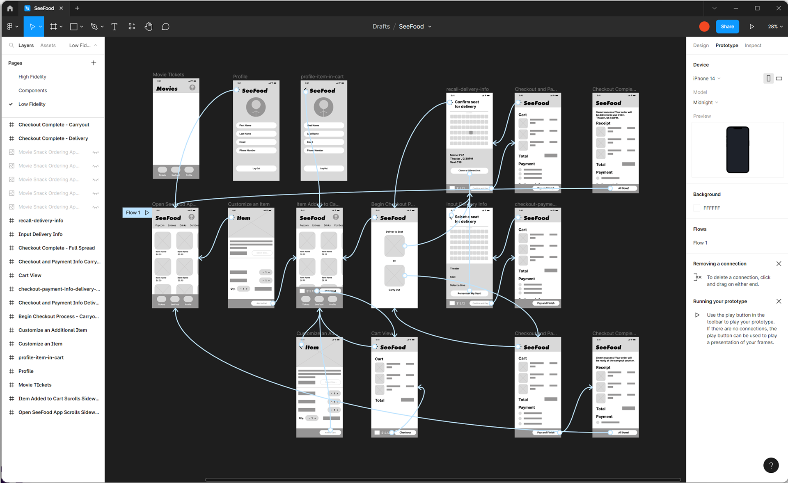Click the iPhone device preview image

coord(738,150)
